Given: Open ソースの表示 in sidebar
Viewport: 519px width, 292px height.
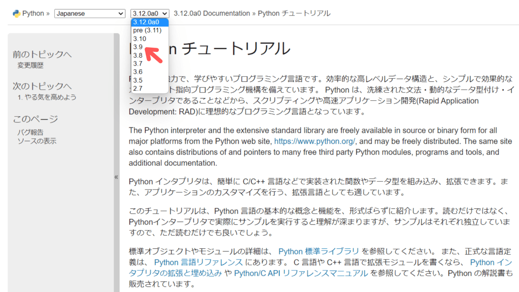Looking at the screenshot, I should pos(37,141).
